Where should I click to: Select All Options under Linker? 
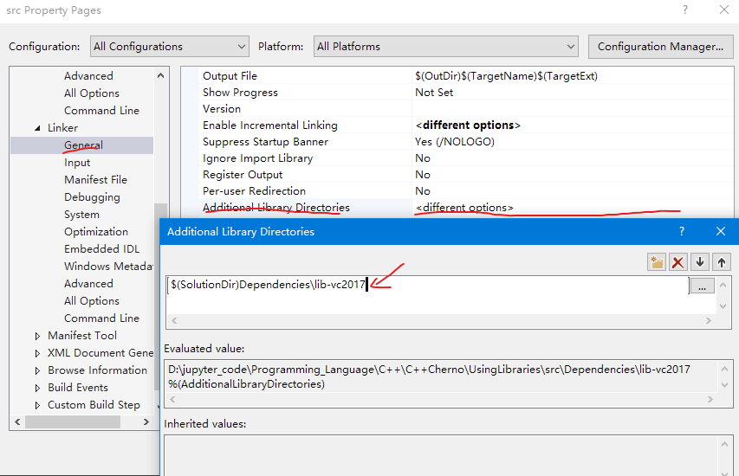click(92, 301)
